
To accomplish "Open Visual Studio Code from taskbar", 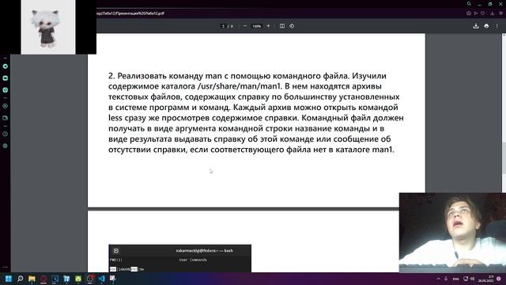I will pos(101,279).
